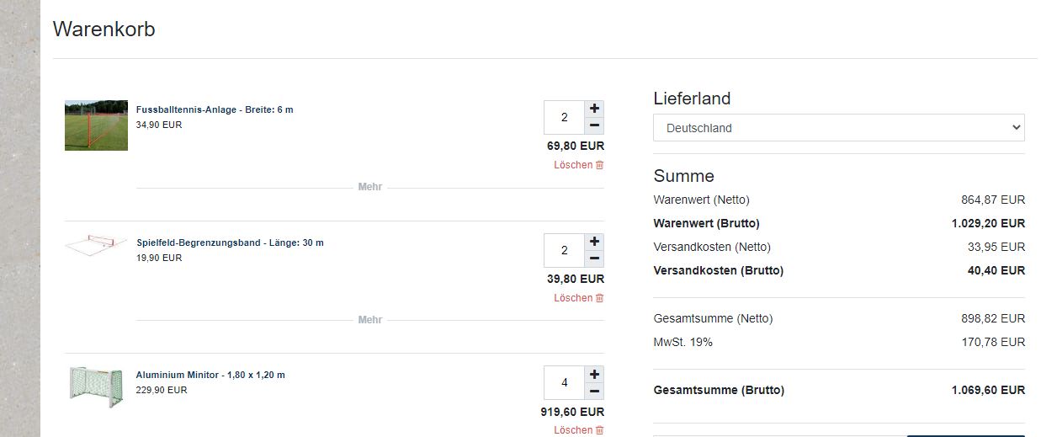Click the Fussballtennis-Anlage product thumbnail
This screenshot has width=1041, height=437.
point(96,125)
